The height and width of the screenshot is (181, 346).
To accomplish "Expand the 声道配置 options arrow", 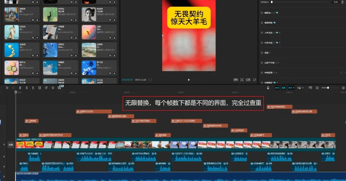I will [276, 73].
